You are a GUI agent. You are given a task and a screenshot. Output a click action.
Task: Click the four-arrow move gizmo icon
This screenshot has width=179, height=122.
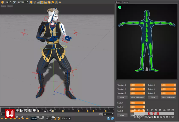[60, 2]
